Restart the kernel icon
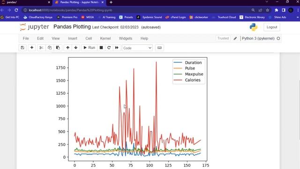The height and width of the screenshot is (169, 300). [x=109, y=48]
